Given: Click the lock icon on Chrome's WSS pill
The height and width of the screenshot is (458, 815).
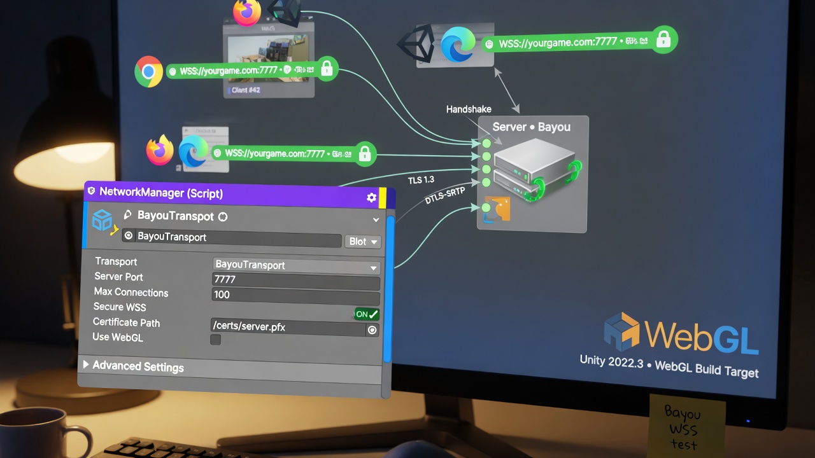Looking at the screenshot, I should click(327, 68).
